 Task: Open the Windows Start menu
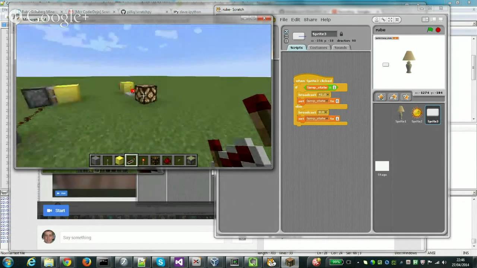(8, 262)
